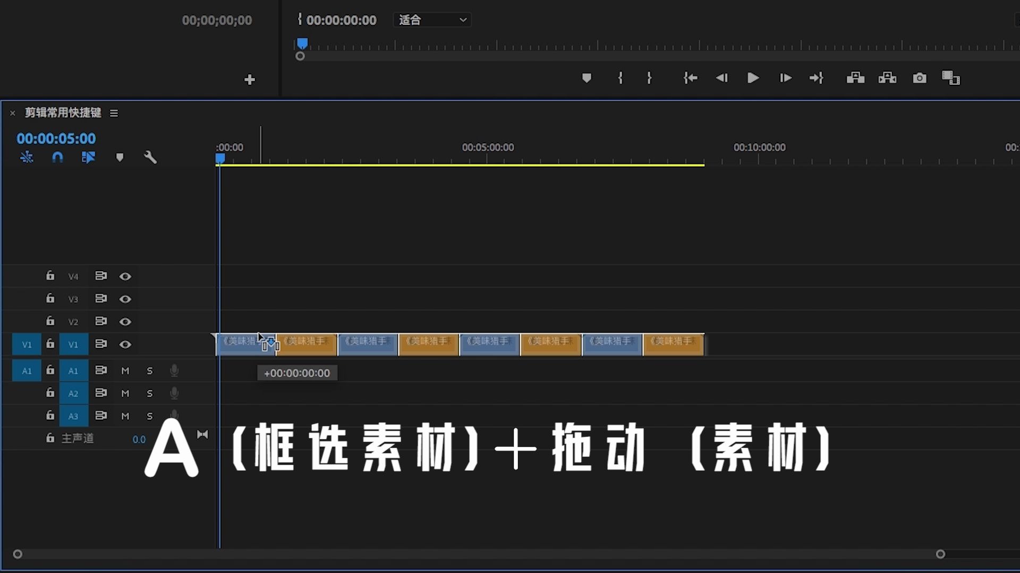Solo audio track A1
The image size is (1020, 573).
150,371
